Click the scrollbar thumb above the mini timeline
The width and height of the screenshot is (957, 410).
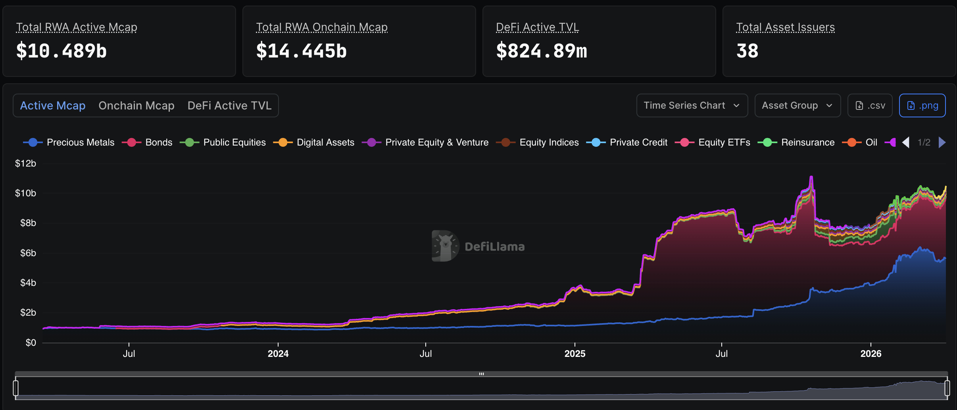tap(482, 373)
